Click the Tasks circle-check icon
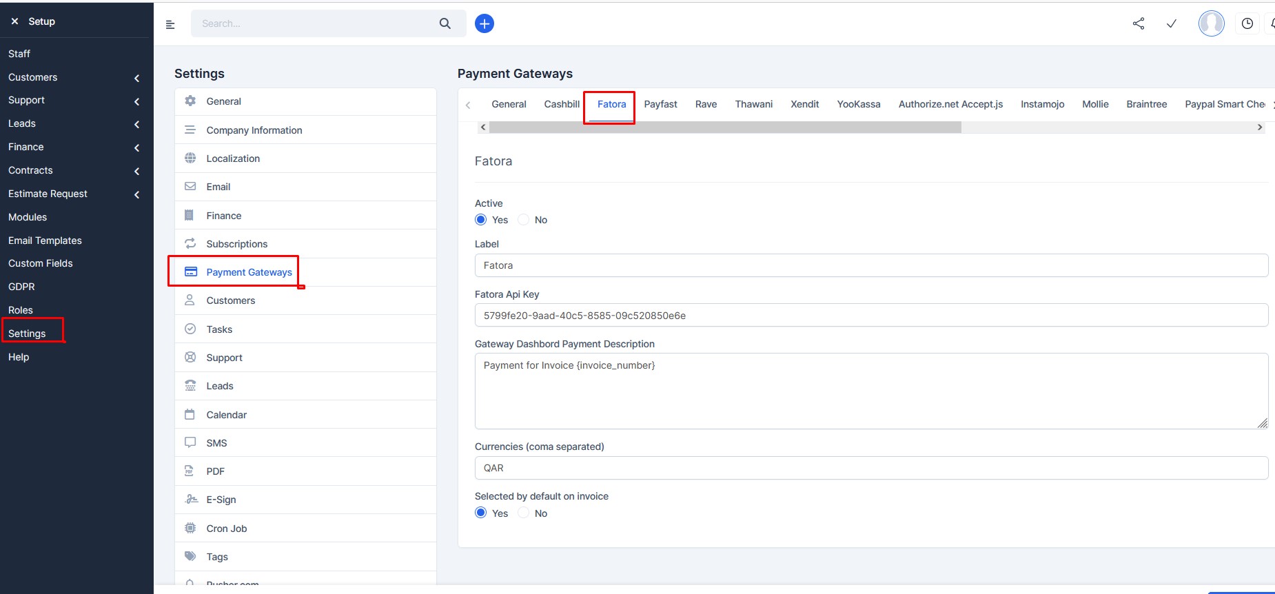Screen dimensions: 1275x594 pyautogui.click(x=190, y=329)
